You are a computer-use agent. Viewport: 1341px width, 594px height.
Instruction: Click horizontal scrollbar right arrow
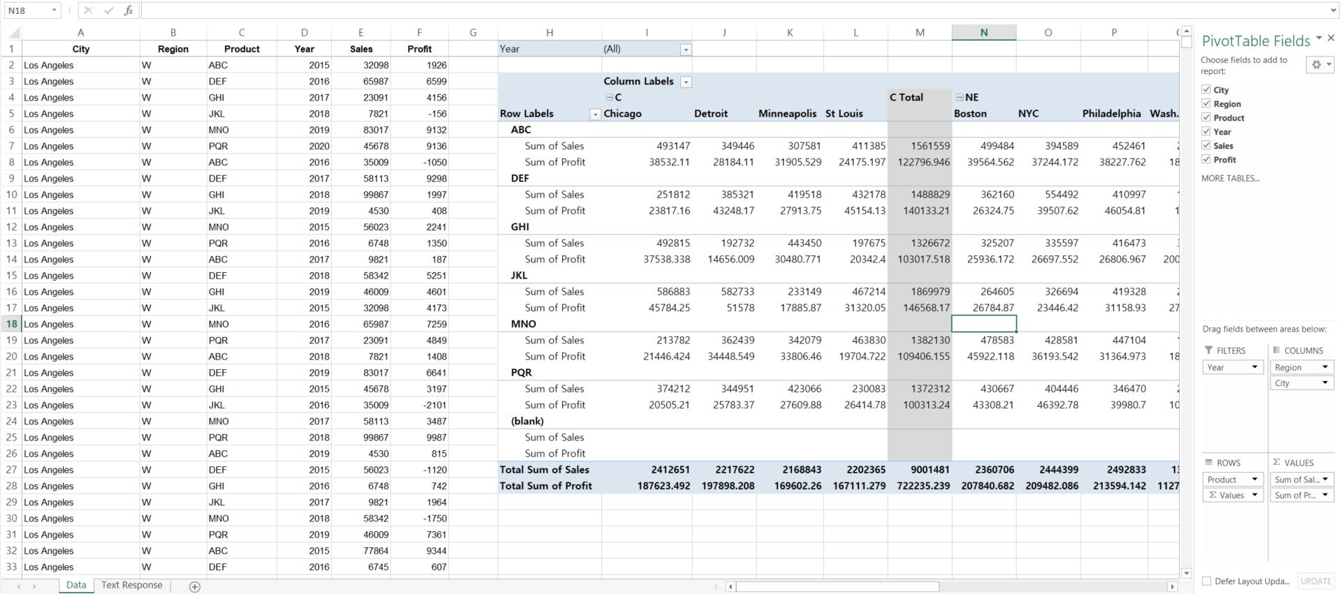tap(1173, 586)
